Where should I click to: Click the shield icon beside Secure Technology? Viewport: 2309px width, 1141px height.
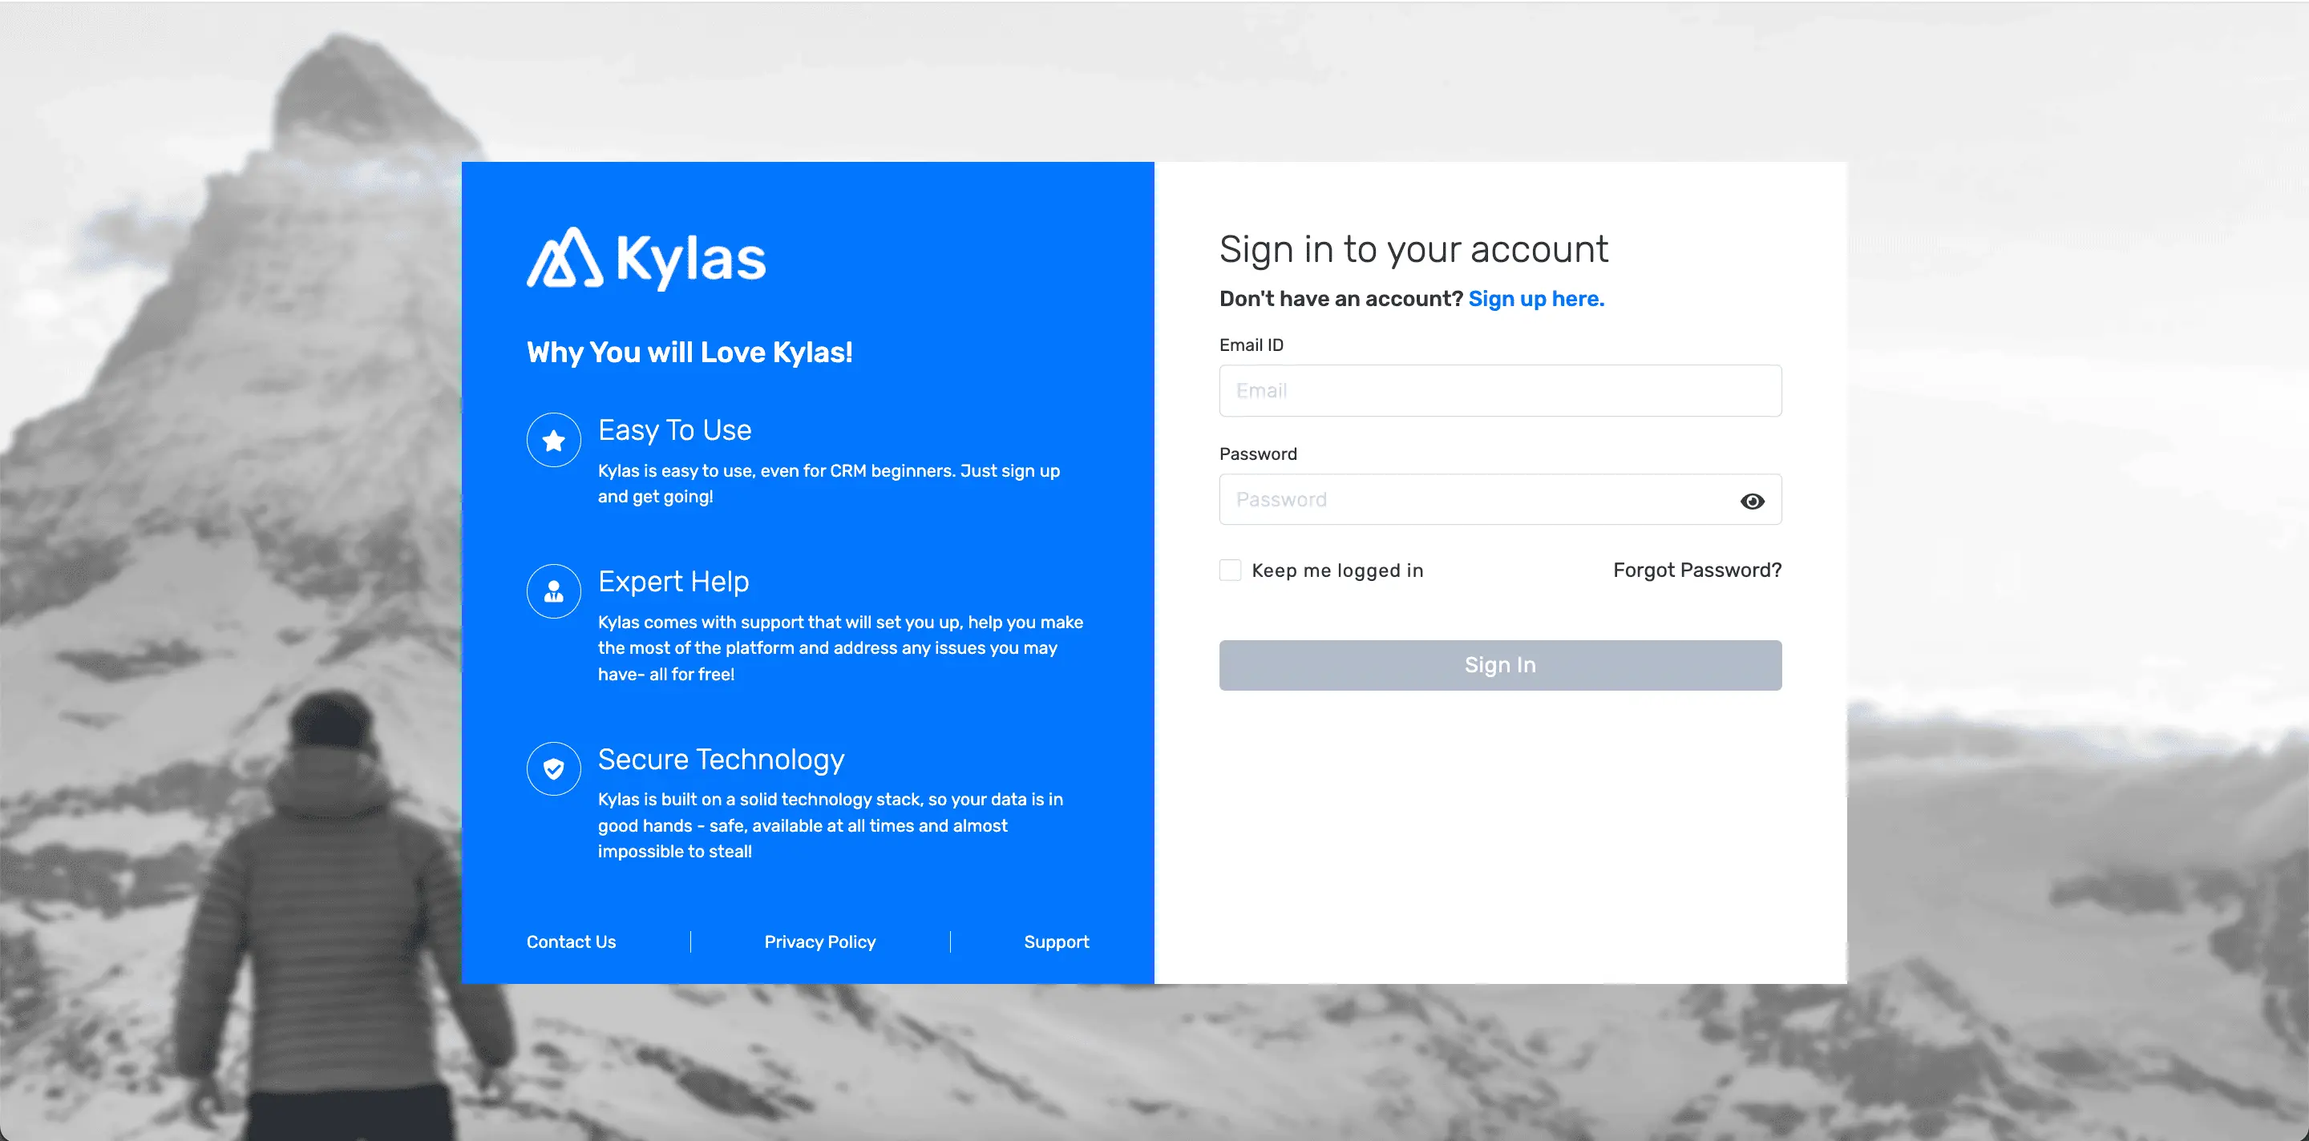553,768
